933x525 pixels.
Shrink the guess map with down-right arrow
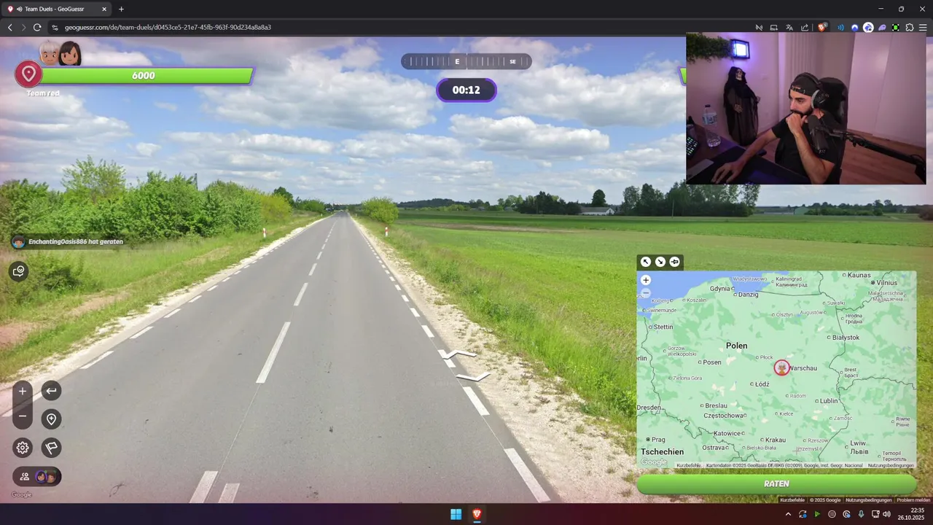point(660,262)
